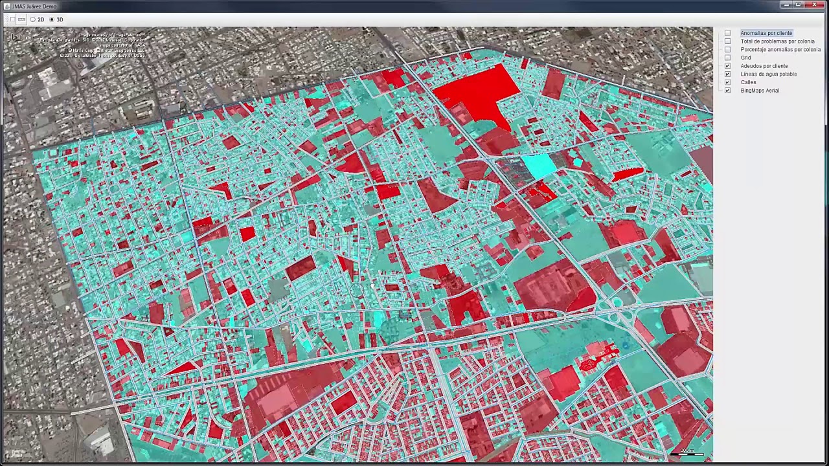Select the 'Adeudos por cliente' label
Image resolution: width=829 pixels, height=466 pixels.
tap(764, 66)
